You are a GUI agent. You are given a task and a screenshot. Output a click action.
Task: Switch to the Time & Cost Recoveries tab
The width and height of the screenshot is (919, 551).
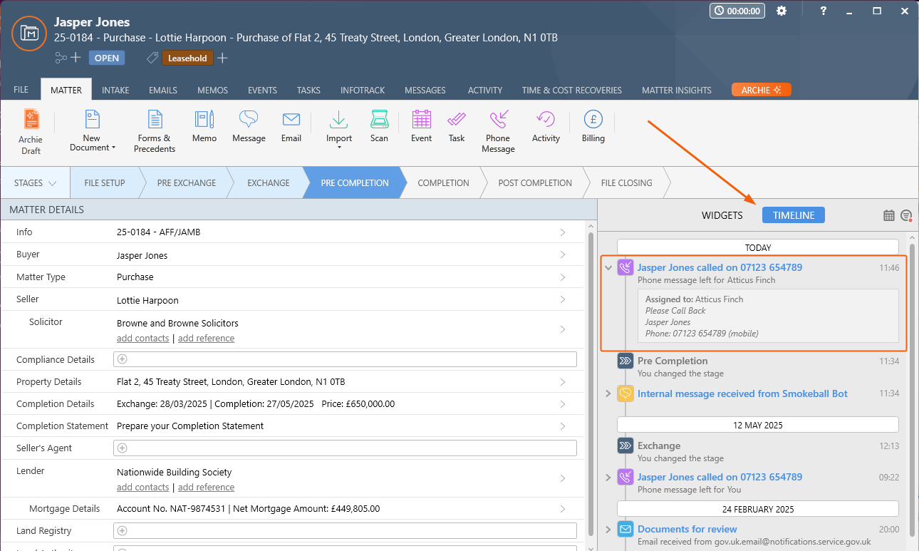(571, 91)
